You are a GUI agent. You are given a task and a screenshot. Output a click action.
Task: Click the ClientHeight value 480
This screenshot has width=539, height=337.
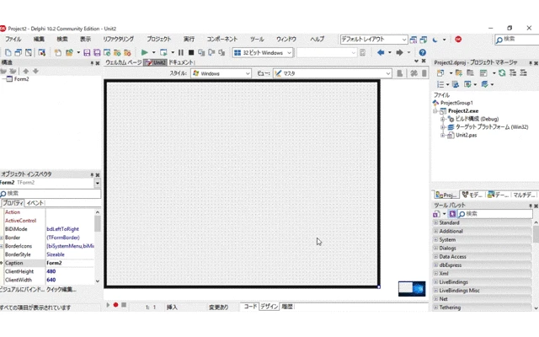pos(70,271)
